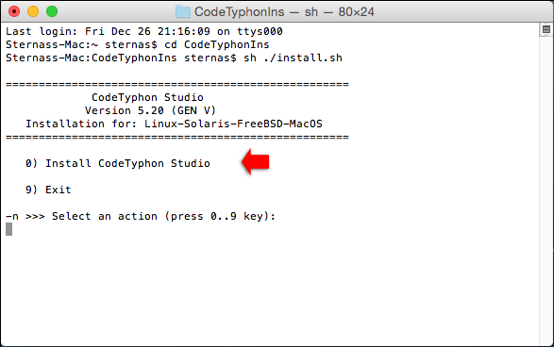
Task: Click the yellow minimize window button
Action: [x=33, y=11]
